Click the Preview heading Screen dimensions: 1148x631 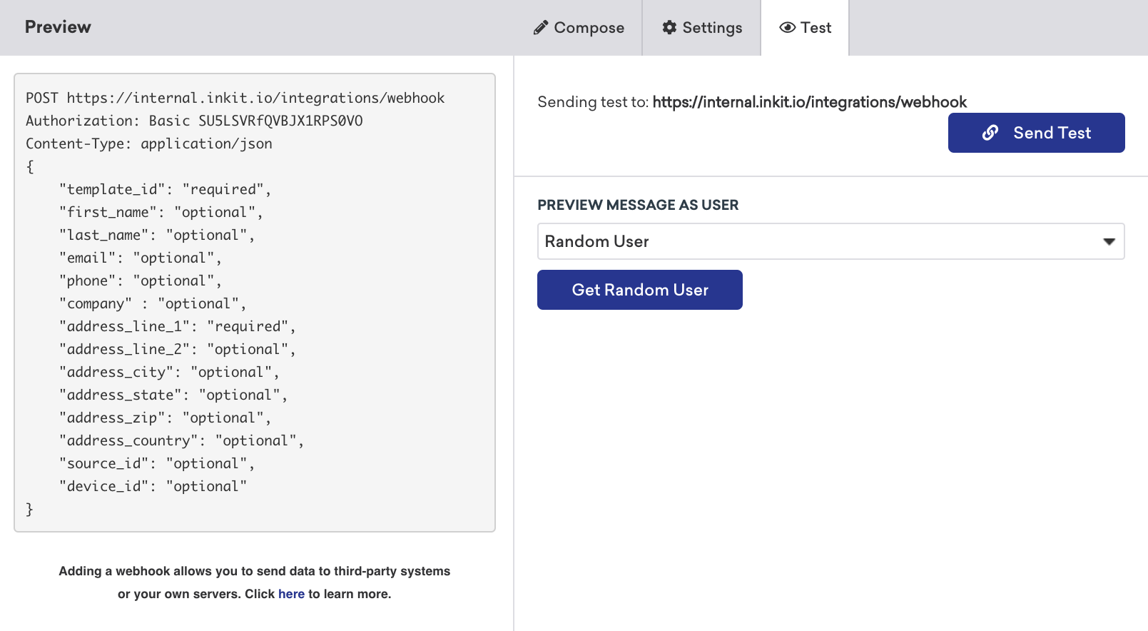[x=58, y=27]
